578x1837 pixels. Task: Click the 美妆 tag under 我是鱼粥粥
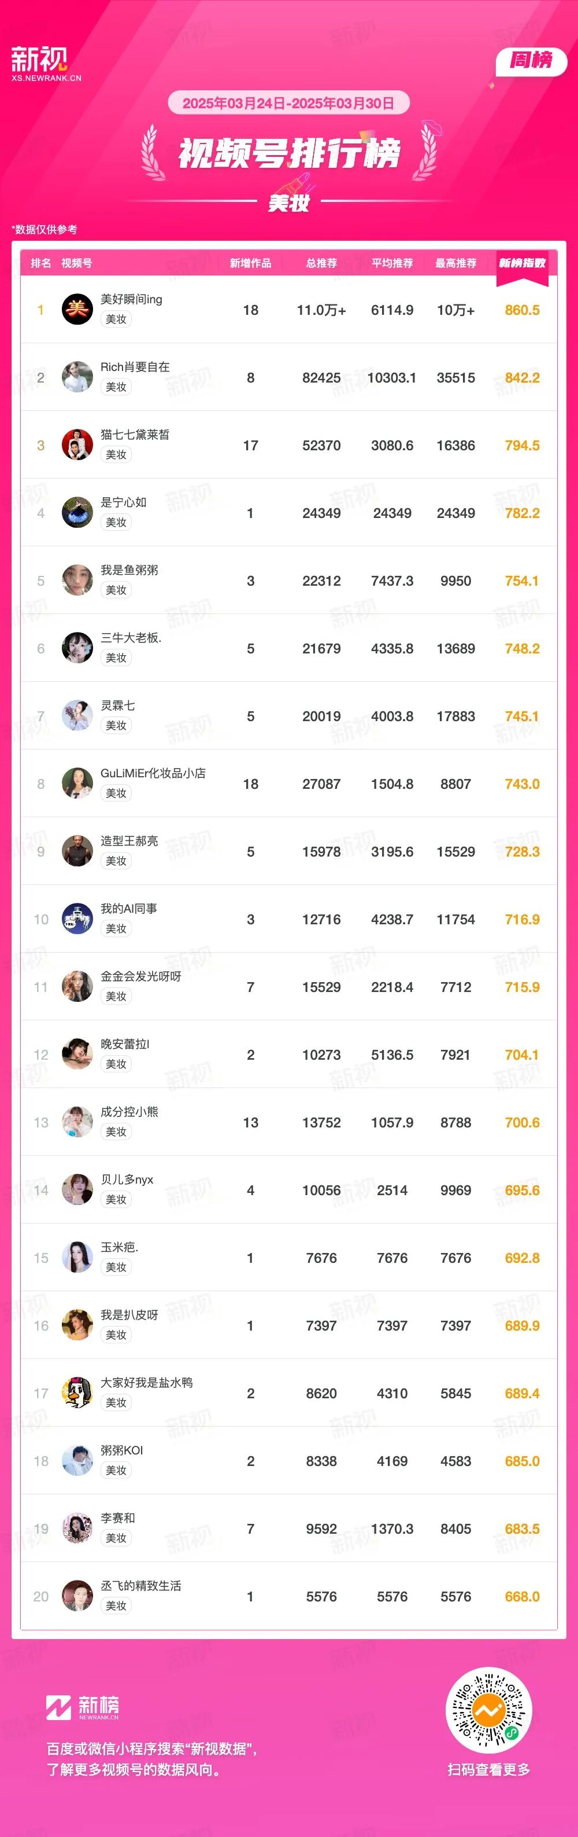click(116, 590)
